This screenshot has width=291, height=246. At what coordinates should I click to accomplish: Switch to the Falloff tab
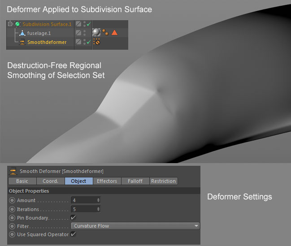click(x=134, y=181)
